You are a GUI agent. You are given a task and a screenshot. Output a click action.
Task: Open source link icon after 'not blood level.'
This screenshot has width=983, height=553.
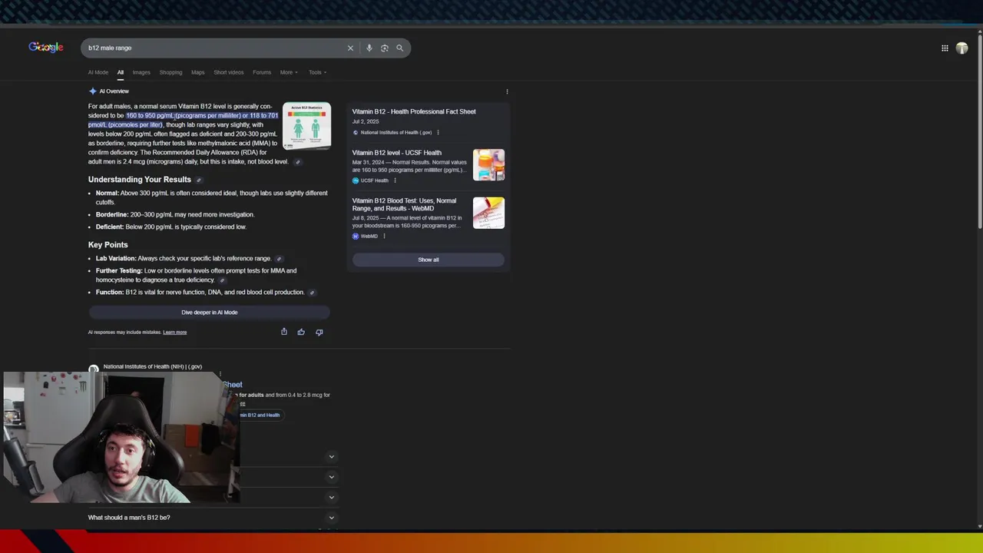click(x=298, y=162)
